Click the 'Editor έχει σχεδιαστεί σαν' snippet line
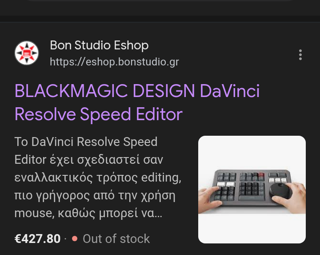The image size is (320, 255). (x=89, y=160)
